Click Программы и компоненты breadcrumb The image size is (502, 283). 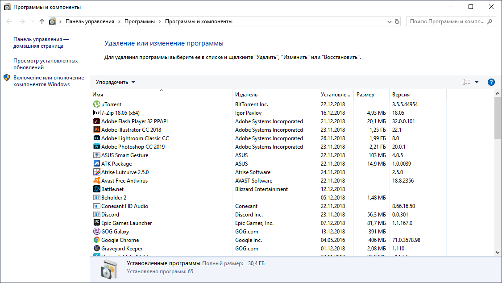tap(199, 21)
